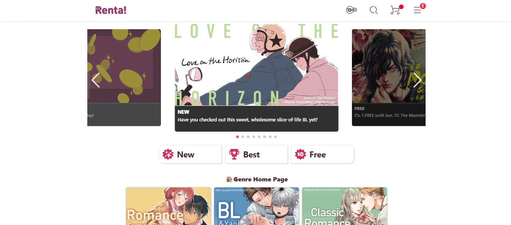Open the slice-of-life BL caption link
This screenshot has width=511, height=225.
pyautogui.click(x=248, y=120)
